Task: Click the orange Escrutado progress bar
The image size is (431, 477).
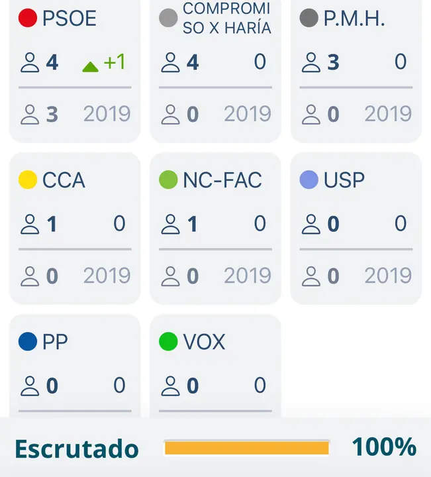Action: 247,448
